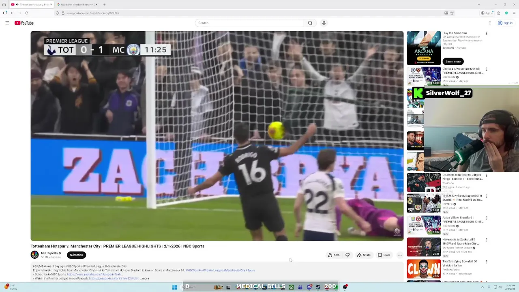Click the video player to pause playback
The width and height of the screenshot is (519, 292).
pos(217,136)
